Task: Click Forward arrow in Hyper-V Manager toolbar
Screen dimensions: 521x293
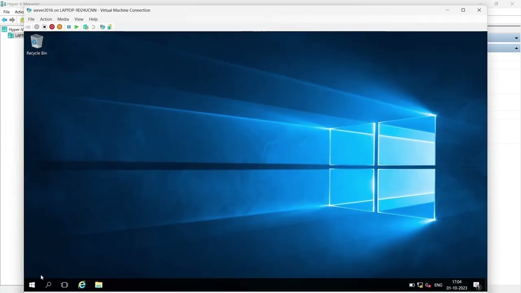Action: pos(12,20)
